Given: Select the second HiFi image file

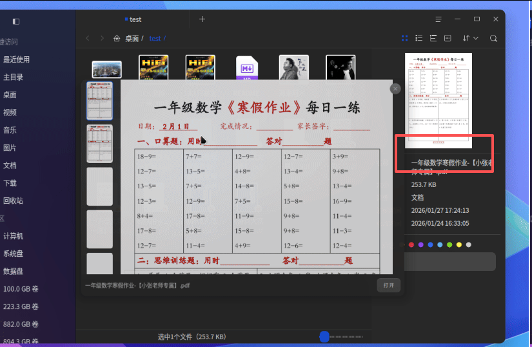Looking at the screenshot, I should click(200, 67).
